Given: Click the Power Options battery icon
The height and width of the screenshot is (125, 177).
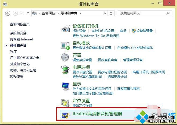Looking at the screenshot, I should coord(65,69).
